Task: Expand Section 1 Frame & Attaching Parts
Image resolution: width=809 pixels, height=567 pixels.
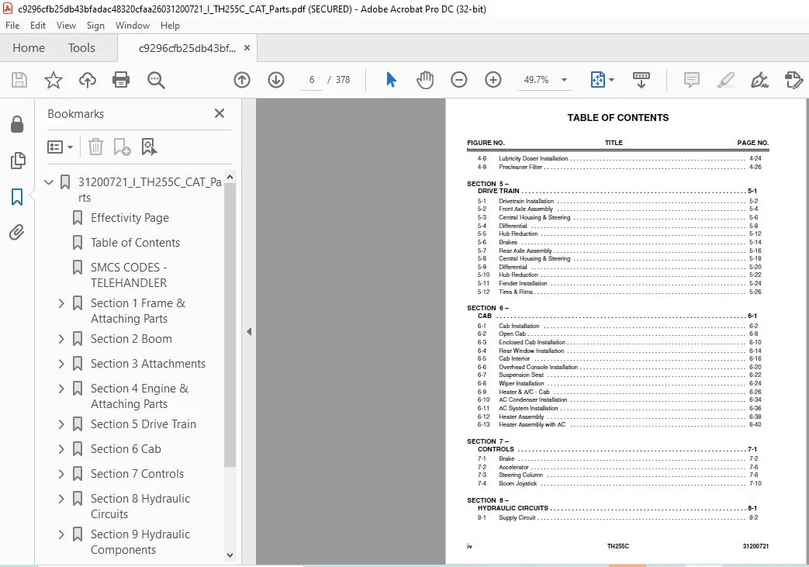Action: 61,303
